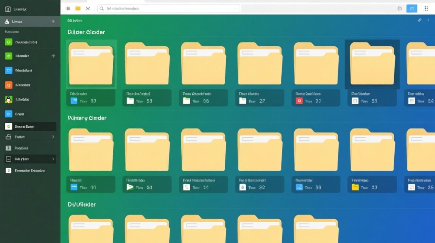Click the yellow folder icon in top toolbar
The width and height of the screenshot is (435, 243).
(x=78, y=8)
